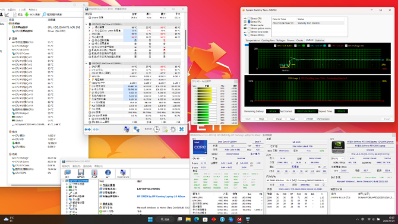Click the CPUID button in stability test
The image size is (398, 224).
pos(309,119)
